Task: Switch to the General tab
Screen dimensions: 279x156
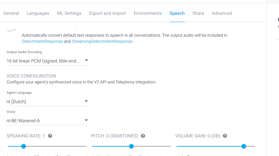Action: tap(11, 13)
